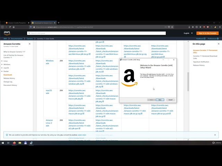This screenshot has width=222, height=166.
Task: Jump to Signature Verification section
Action: click(x=201, y=62)
